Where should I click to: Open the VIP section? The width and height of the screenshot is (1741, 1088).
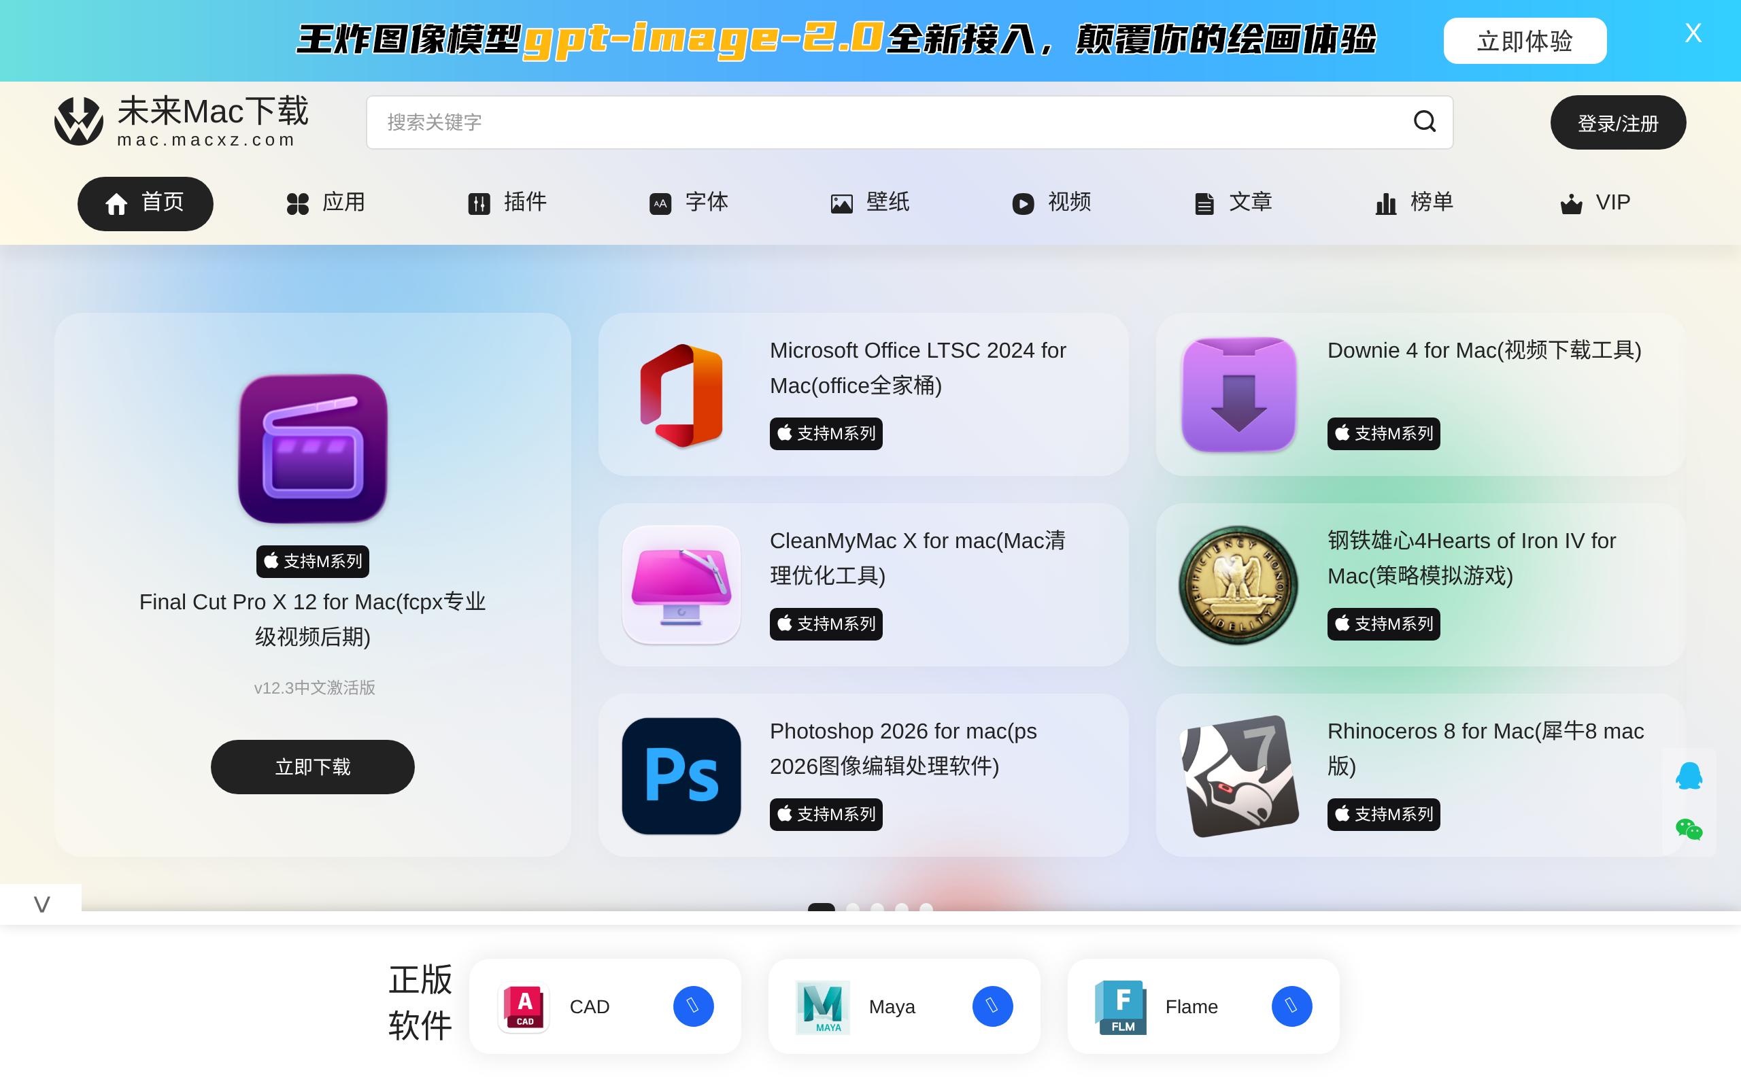pos(1595,203)
